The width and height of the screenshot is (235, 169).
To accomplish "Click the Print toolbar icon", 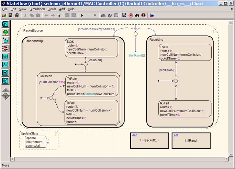I will coord(16,15).
